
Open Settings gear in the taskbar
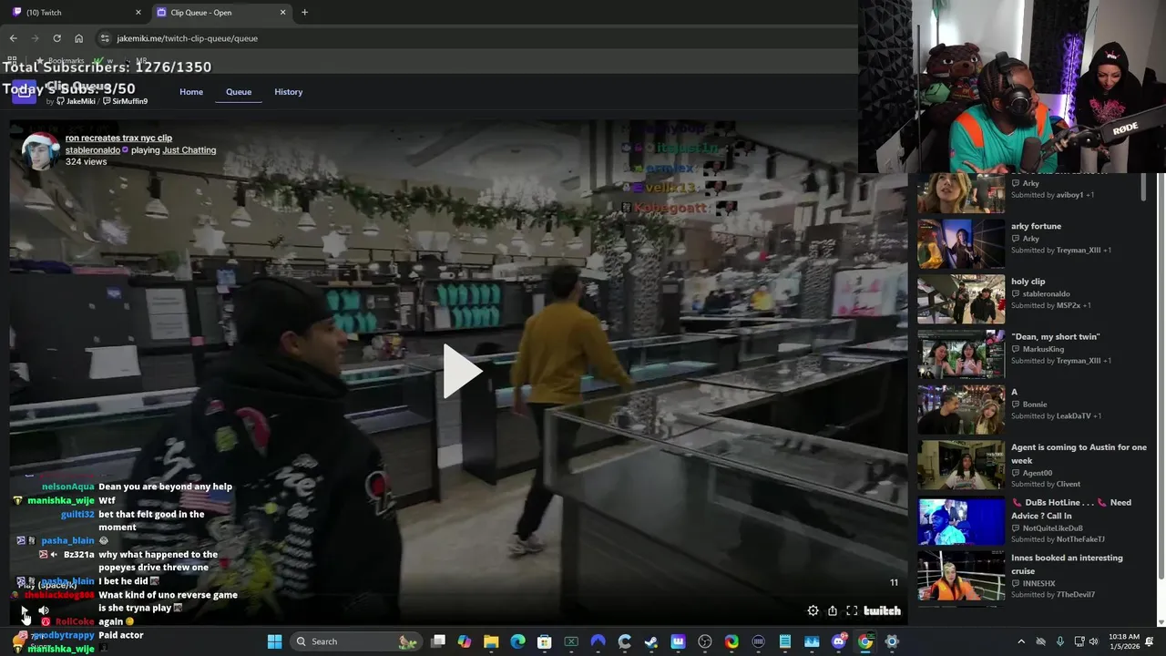[892, 641]
